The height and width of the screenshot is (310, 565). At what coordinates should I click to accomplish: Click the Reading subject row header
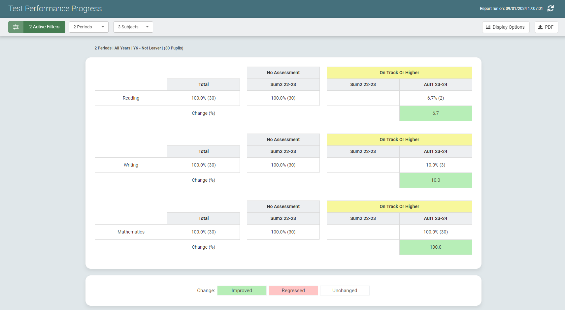pyautogui.click(x=131, y=98)
